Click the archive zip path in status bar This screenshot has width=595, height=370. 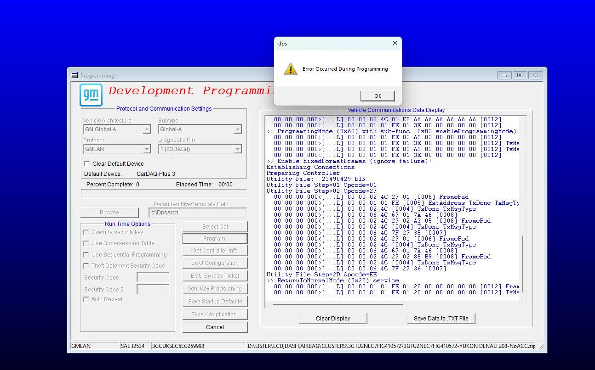pyautogui.click(x=391, y=346)
